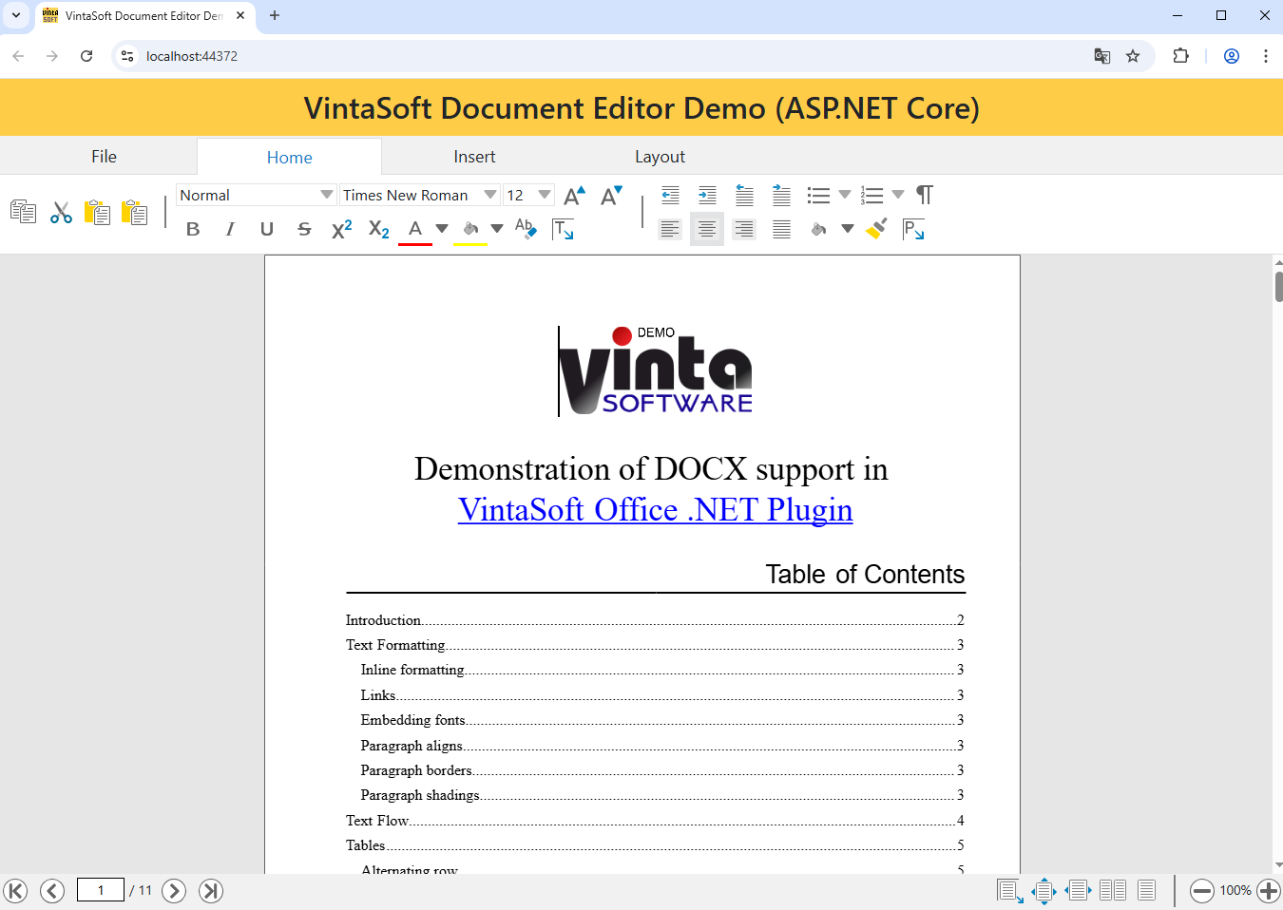Open the paragraph style dropdown showing Normal
Image resolution: width=1283 pixels, height=910 pixels.
pos(256,196)
